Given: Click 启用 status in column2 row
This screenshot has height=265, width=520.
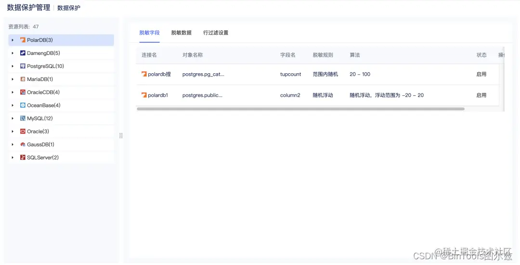Looking at the screenshot, I should (481, 95).
